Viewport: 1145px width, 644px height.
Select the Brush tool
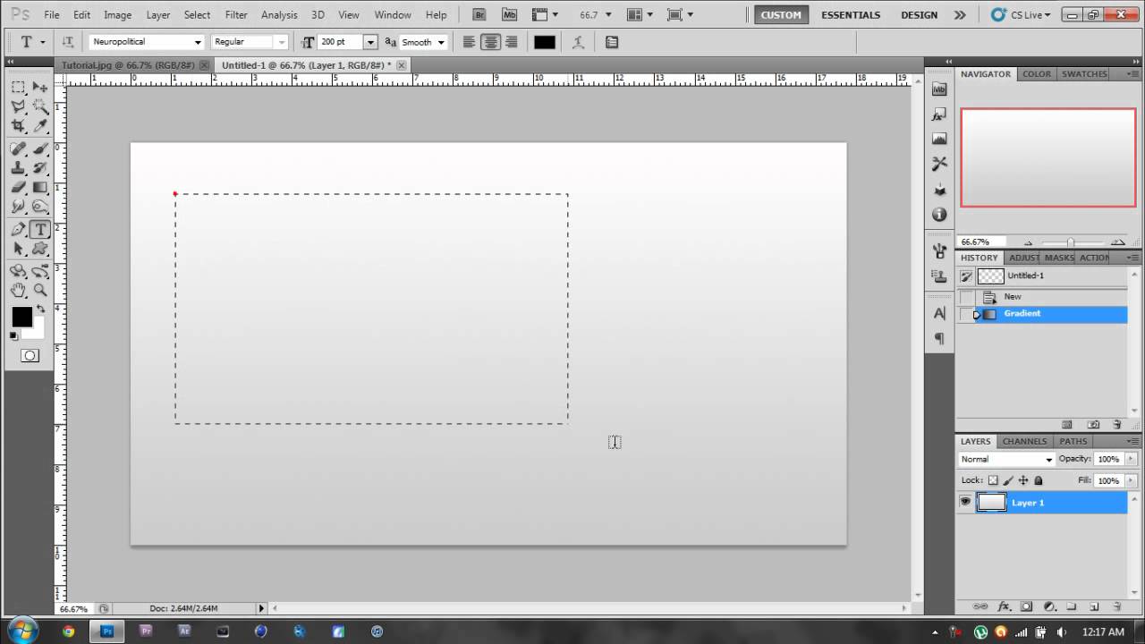(40, 148)
